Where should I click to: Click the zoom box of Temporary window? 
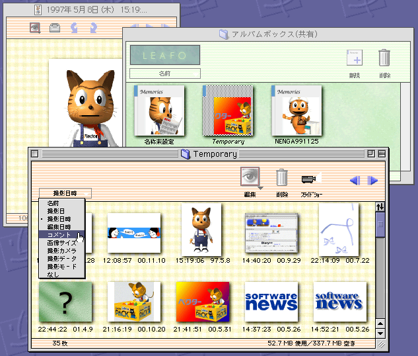(x=371, y=154)
